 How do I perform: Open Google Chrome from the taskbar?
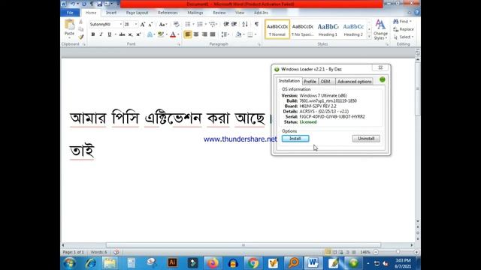[x=253, y=263]
